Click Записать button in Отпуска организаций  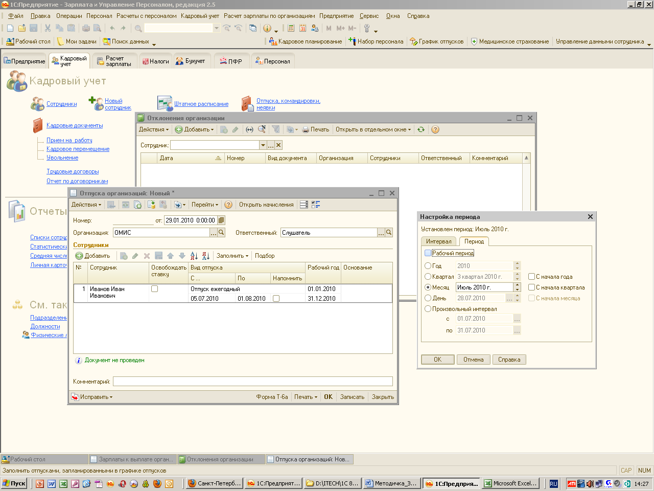[352, 397]
